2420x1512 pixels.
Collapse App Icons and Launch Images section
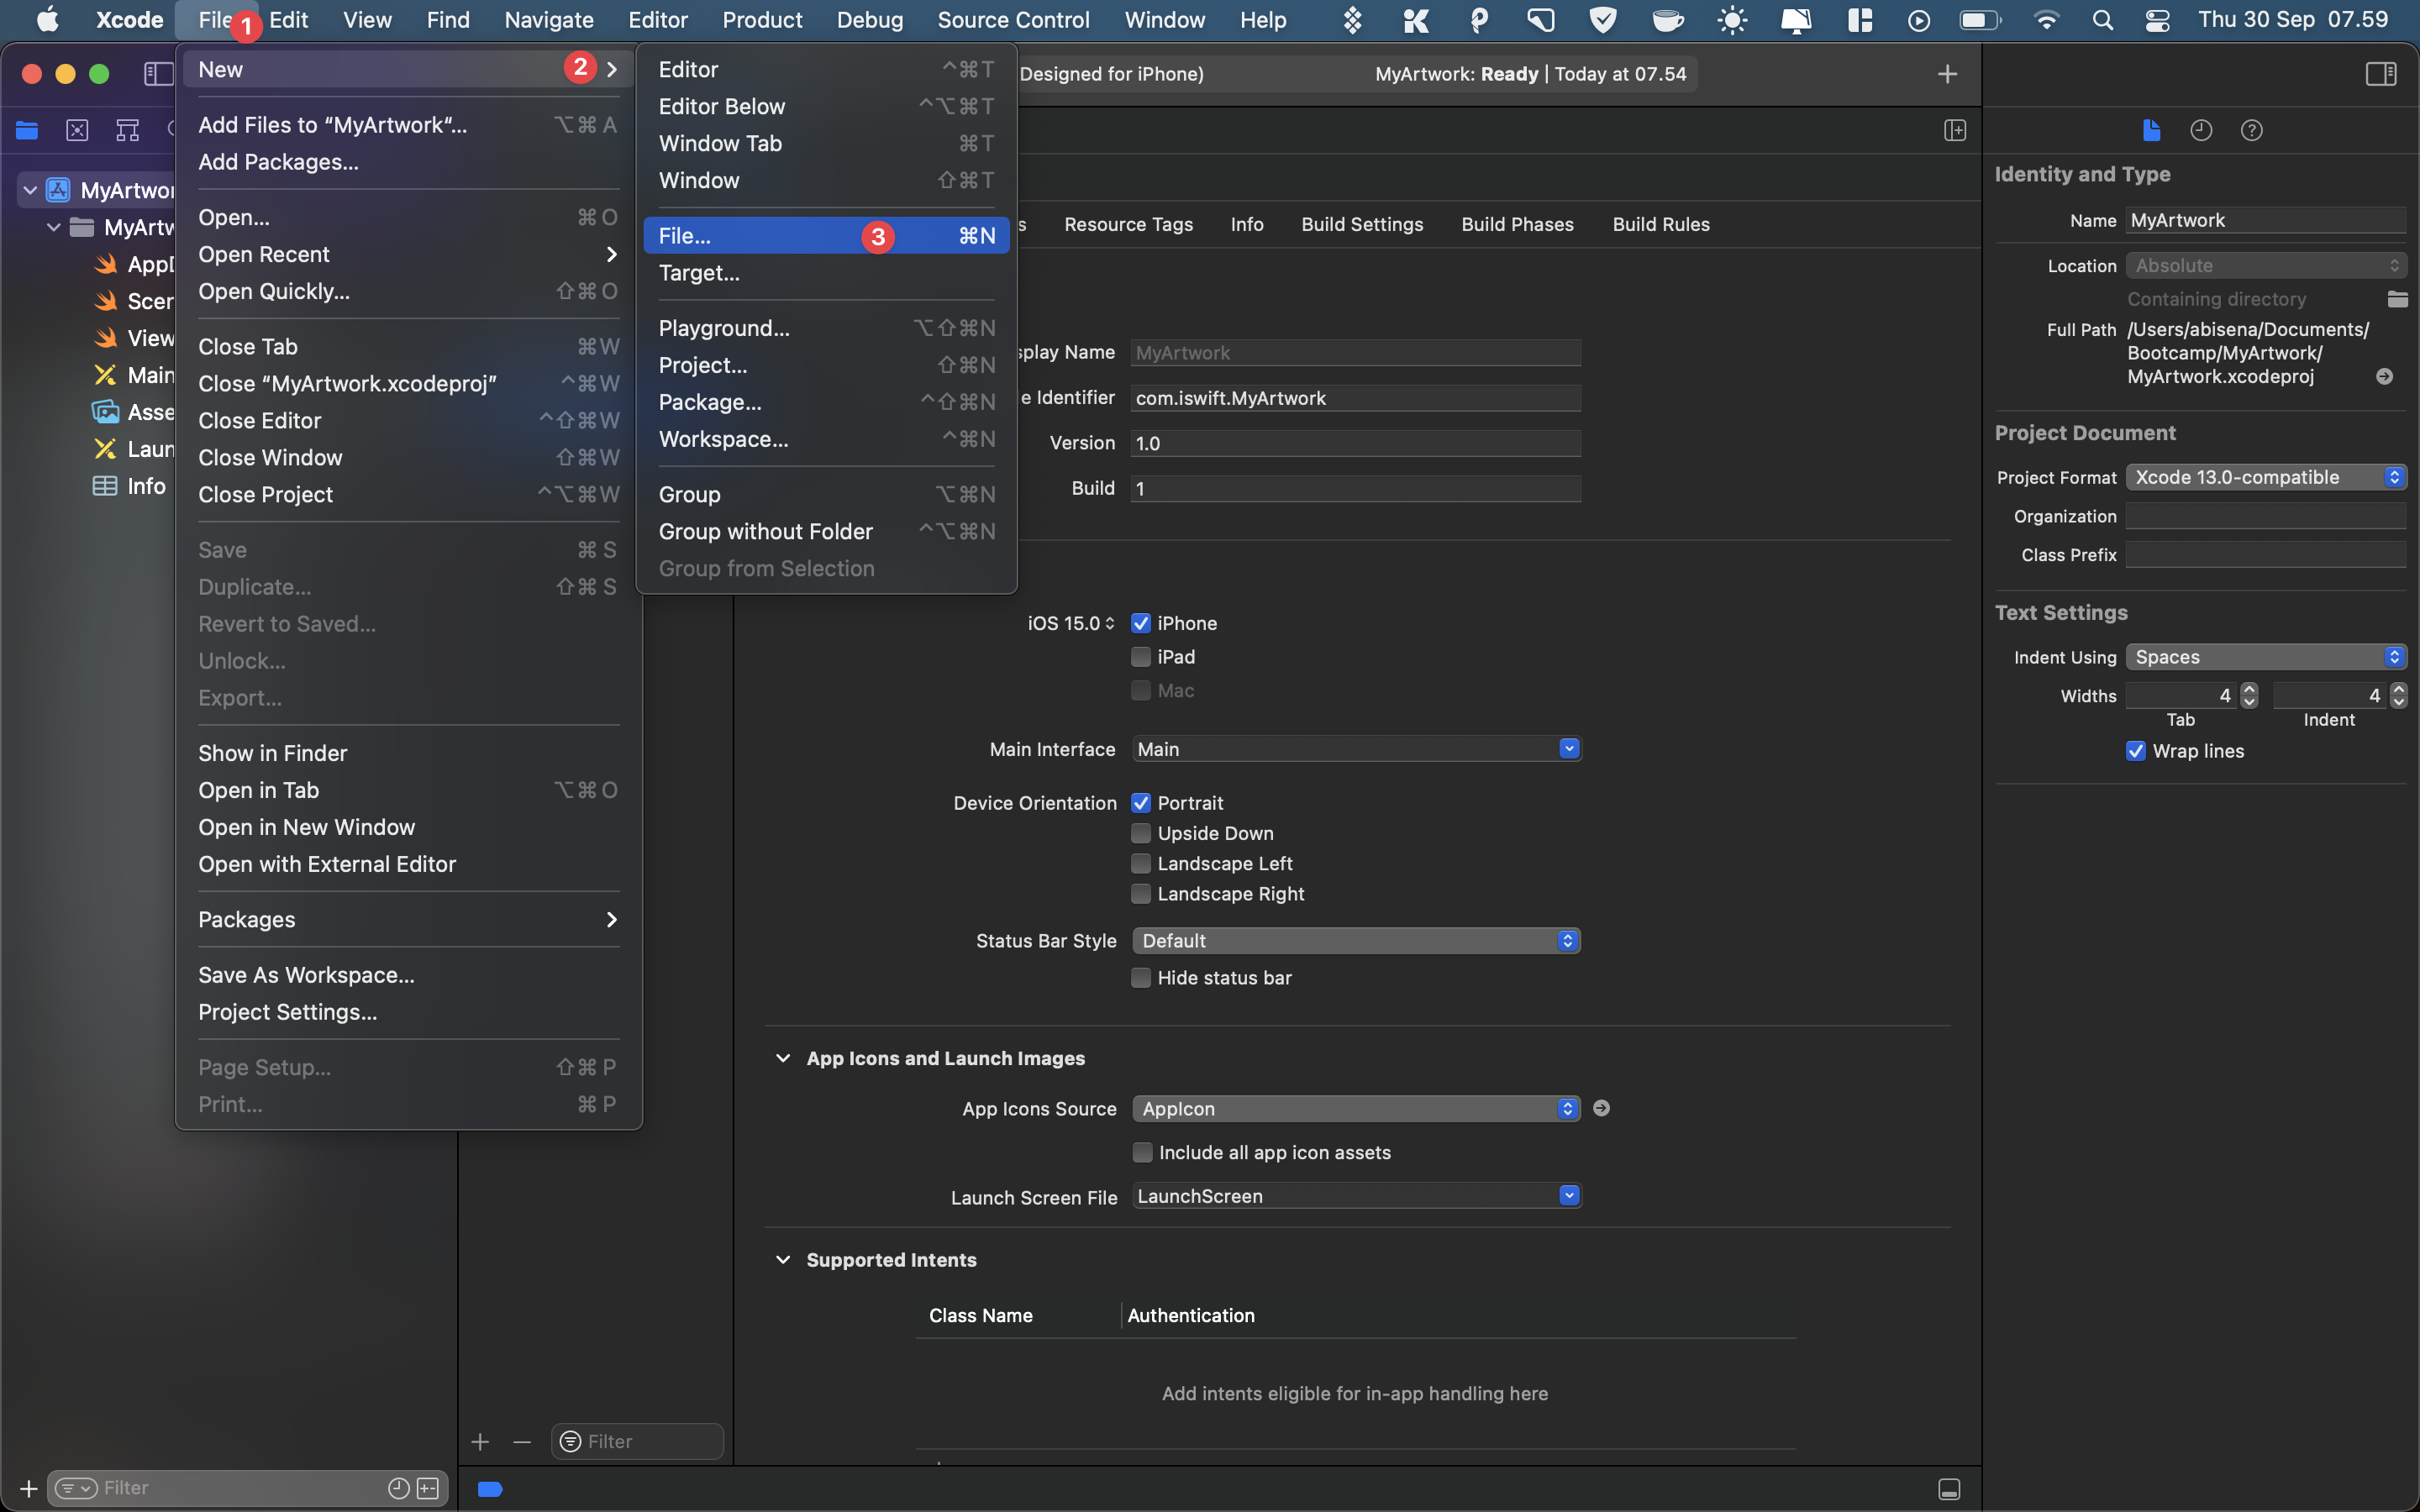pyautogui.click(x=783, y=1058)
